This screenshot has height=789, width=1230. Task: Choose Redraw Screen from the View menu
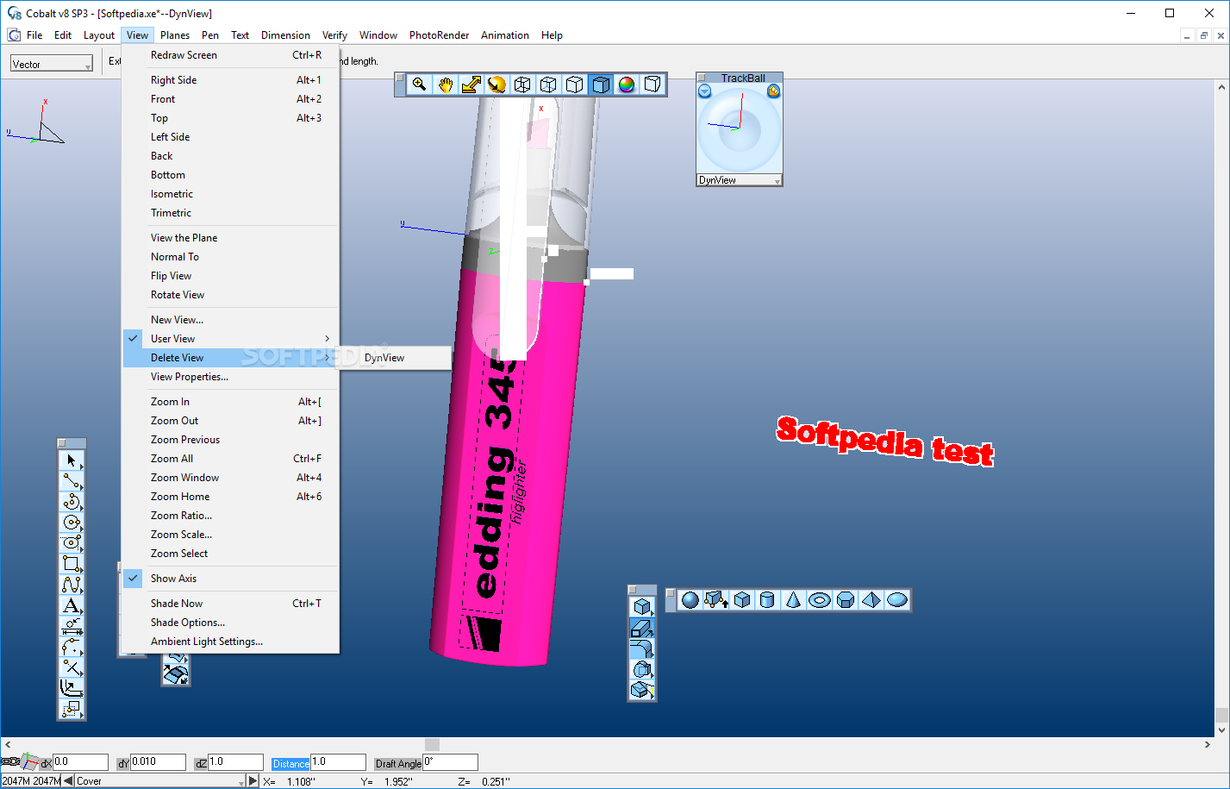(x=231, y=55)
